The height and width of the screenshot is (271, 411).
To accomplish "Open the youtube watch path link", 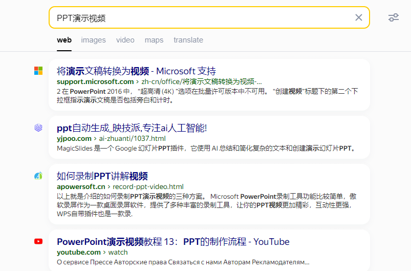I will coord(118,253).
